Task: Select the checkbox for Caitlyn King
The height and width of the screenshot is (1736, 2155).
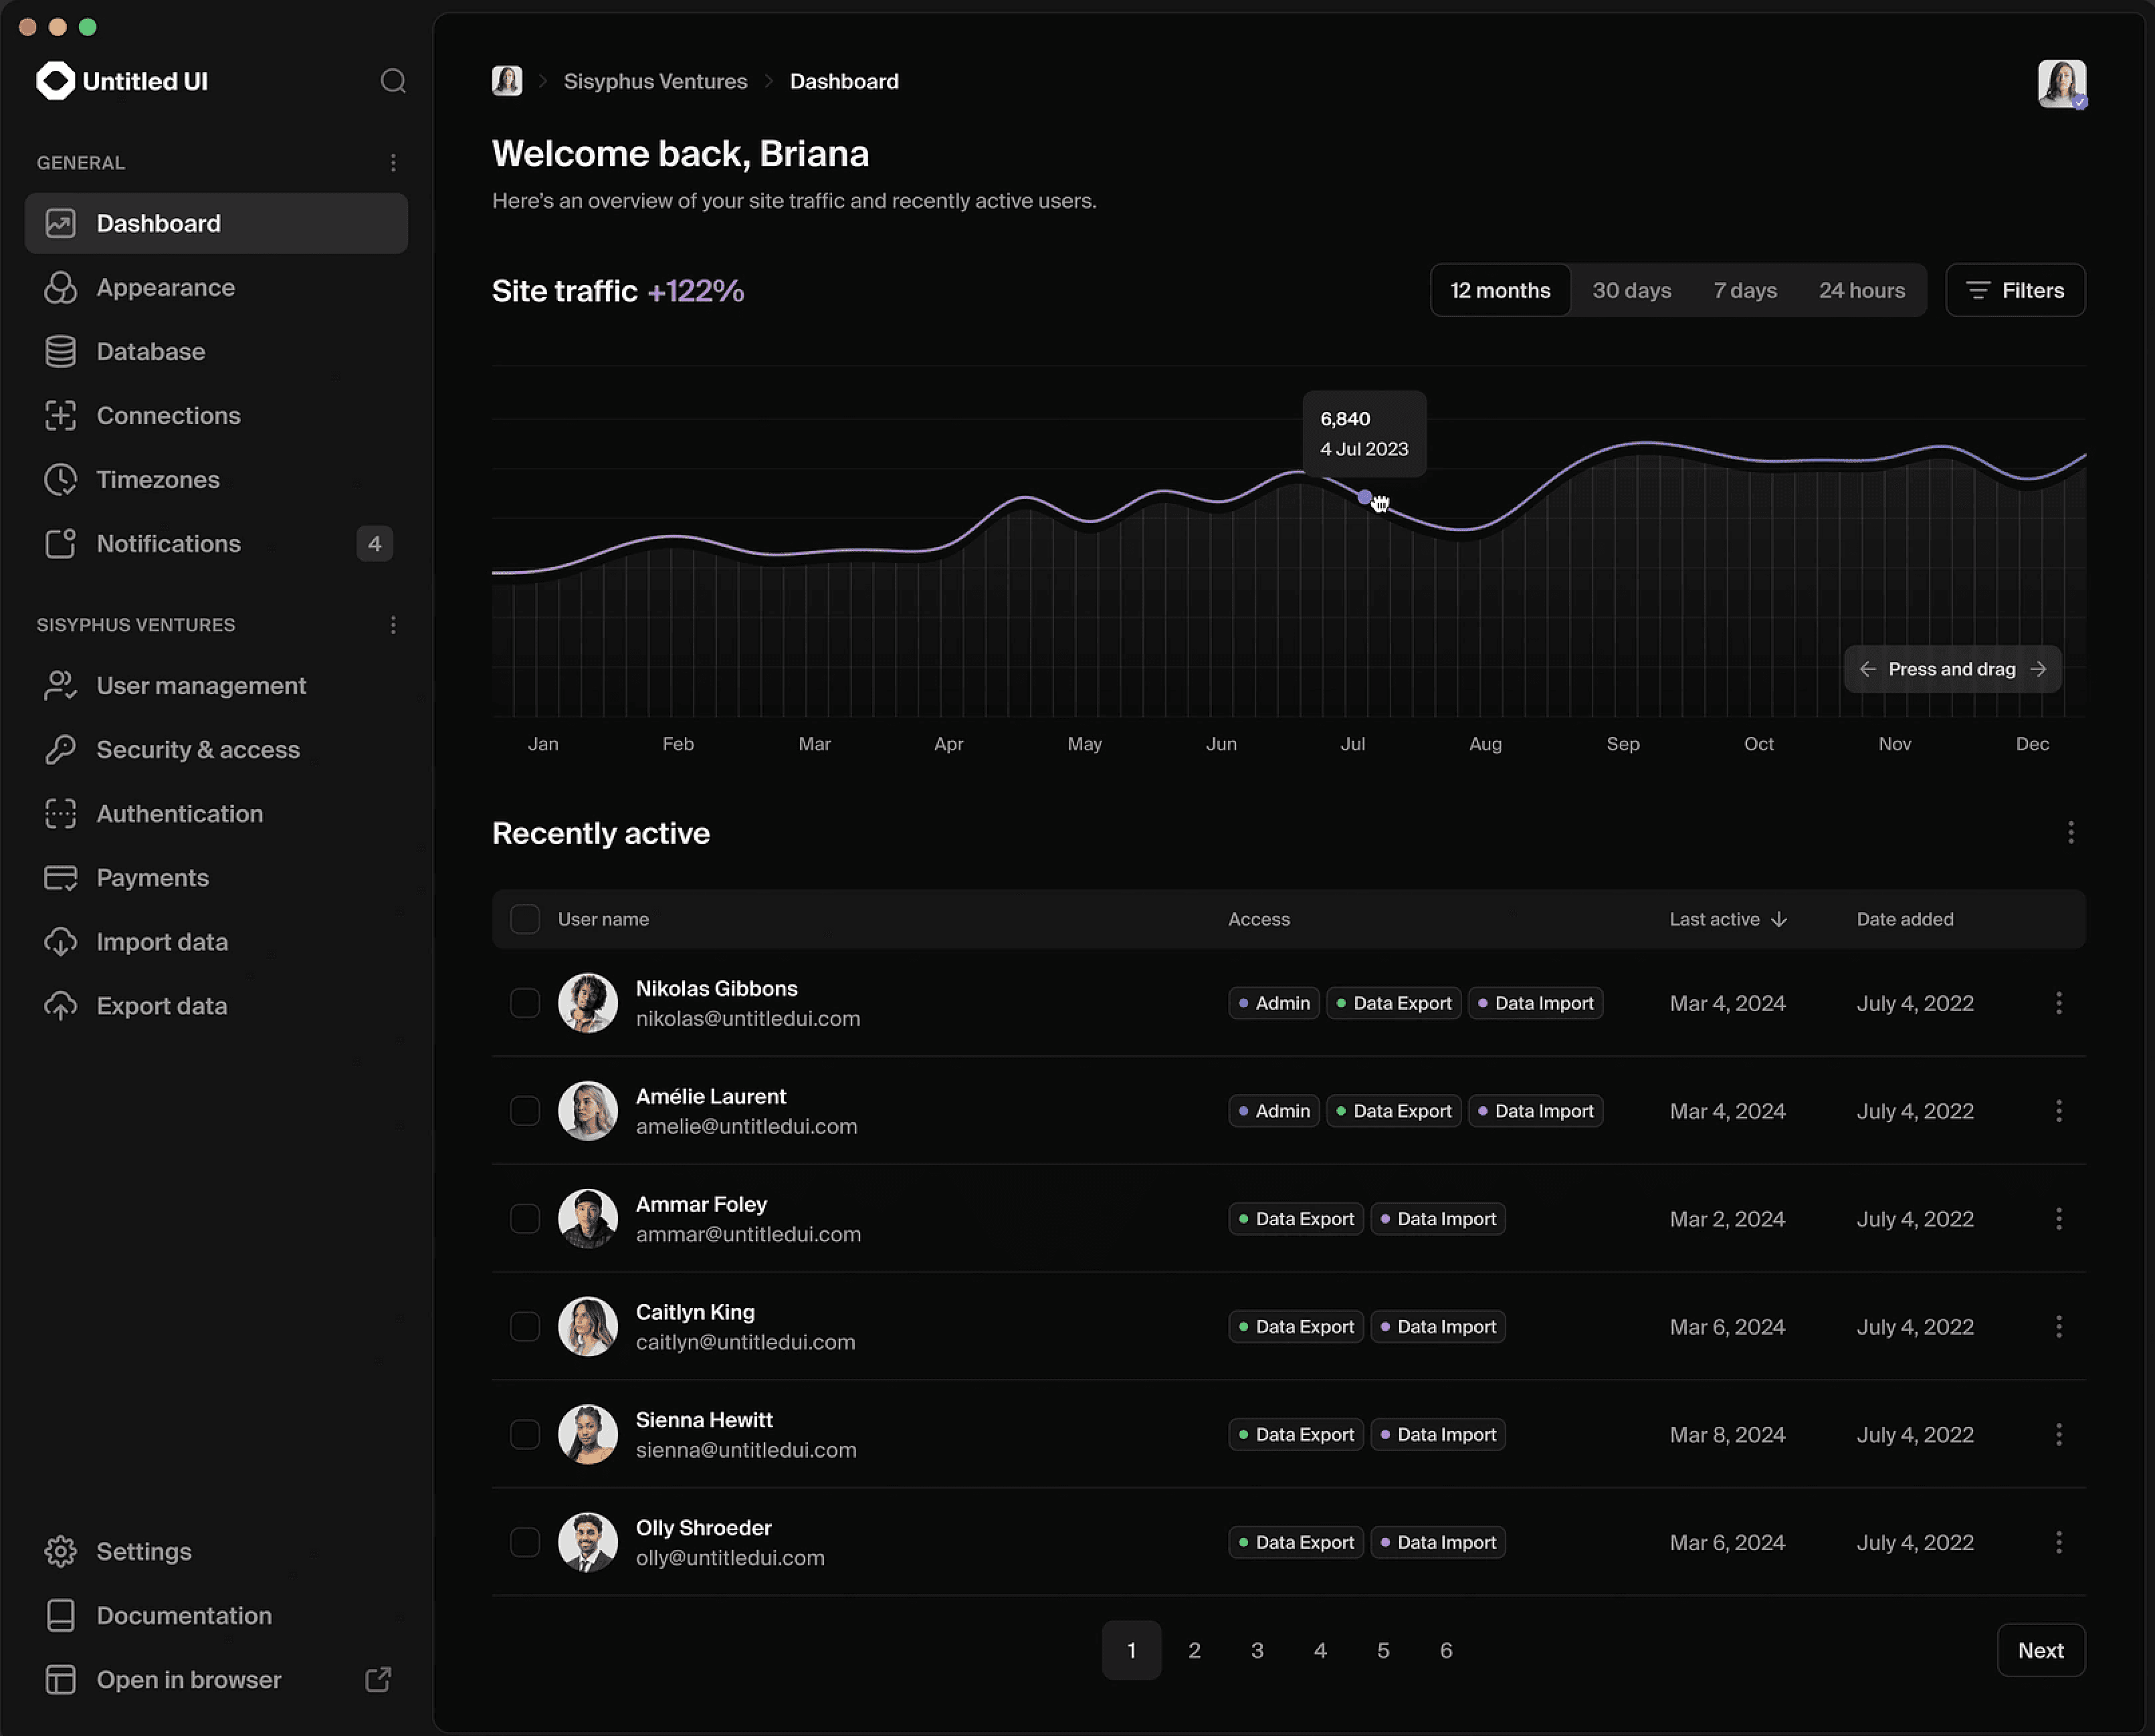Action: (524, 1326)
